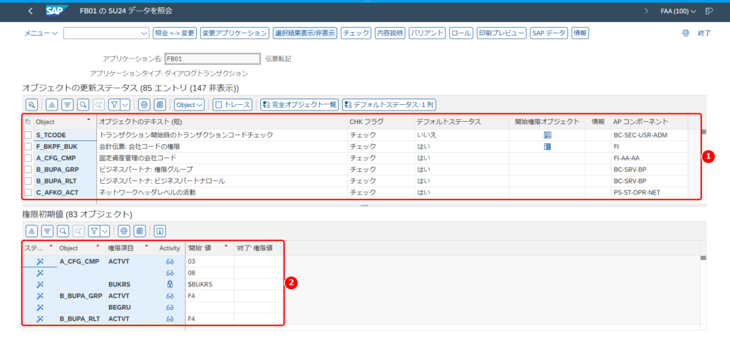This screenshot has width=730, height=350.
Task: Click status wand icon for A_CFG_CMP ACTVT 03
Action: pos(40,262)
